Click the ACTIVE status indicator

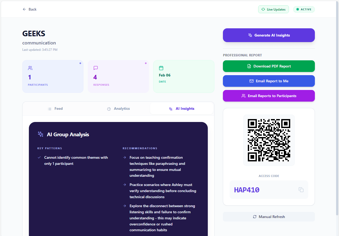[x=304, y=9]
